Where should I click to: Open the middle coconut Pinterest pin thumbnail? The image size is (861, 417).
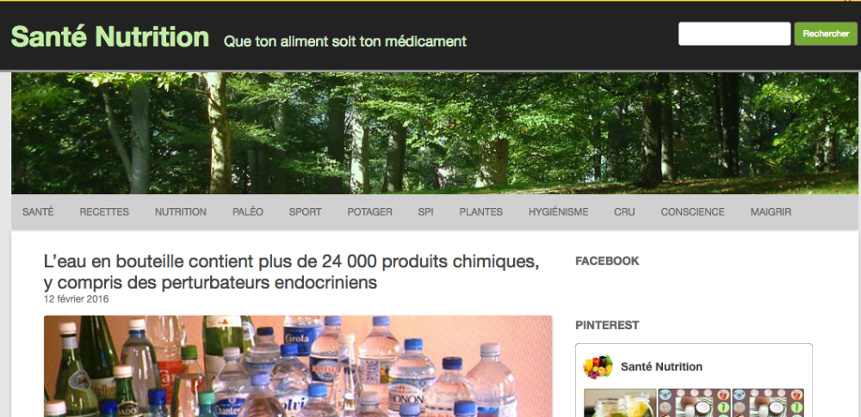pyautogui.click(x=695, y=402)
